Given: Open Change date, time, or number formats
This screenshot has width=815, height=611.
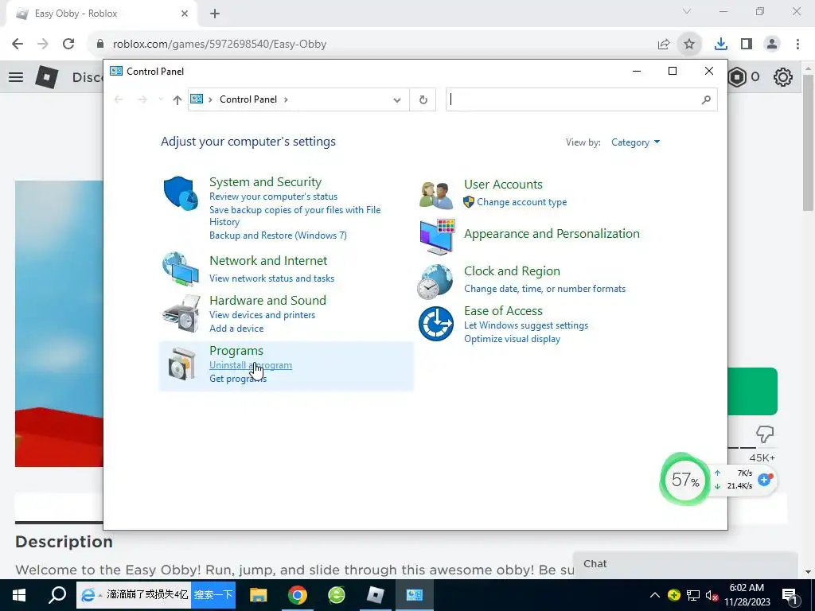Looking at the screenshot, I should [544, 289].
